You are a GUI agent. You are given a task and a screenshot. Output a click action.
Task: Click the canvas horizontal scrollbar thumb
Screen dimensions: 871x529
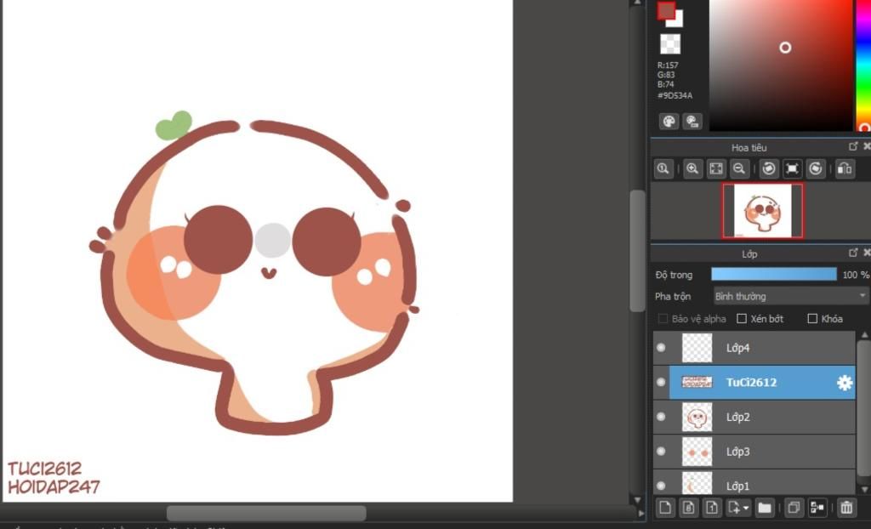266,513
